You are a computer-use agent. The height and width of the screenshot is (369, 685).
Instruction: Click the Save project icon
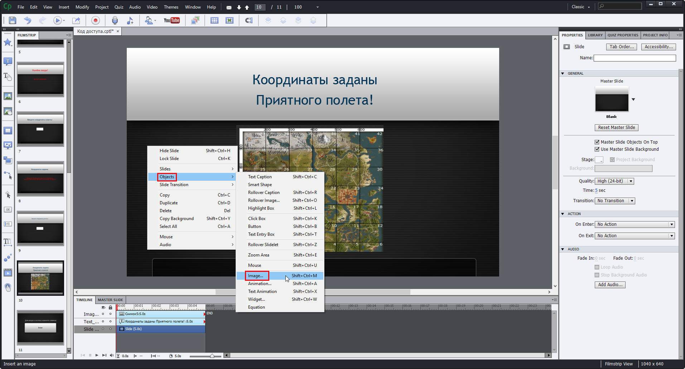(12, 20)
